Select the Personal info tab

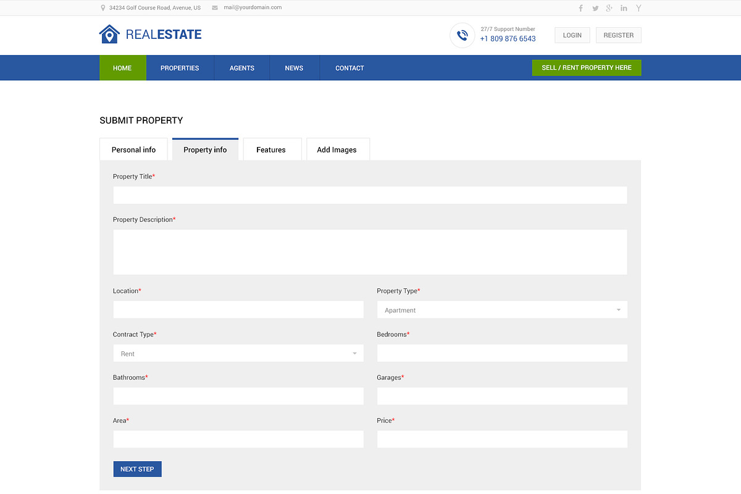pyautogui.click(x=133, y=149)
